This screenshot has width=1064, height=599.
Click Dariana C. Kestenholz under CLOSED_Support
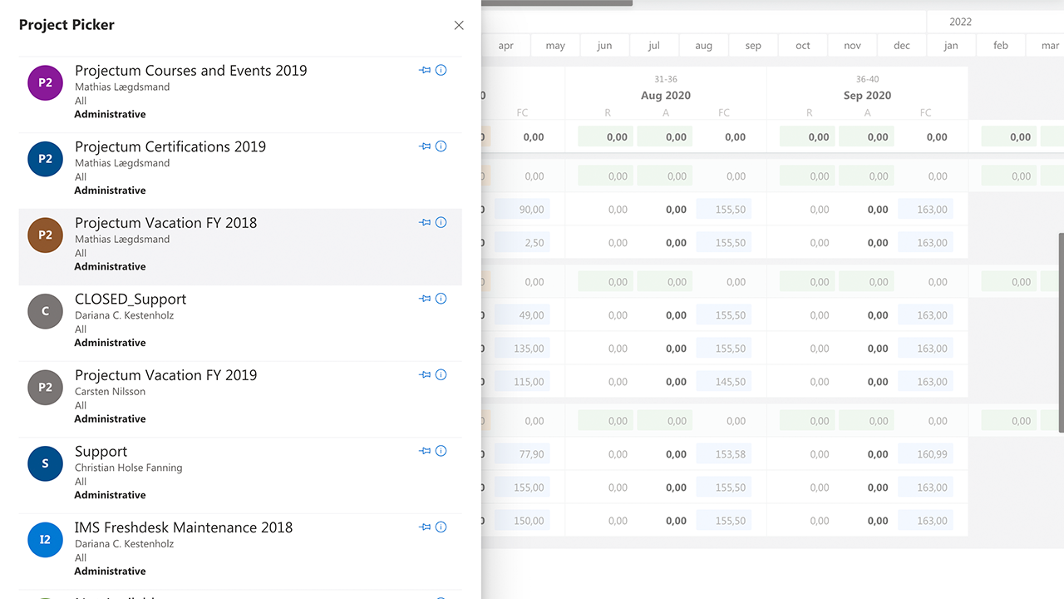tap(124, 315)
